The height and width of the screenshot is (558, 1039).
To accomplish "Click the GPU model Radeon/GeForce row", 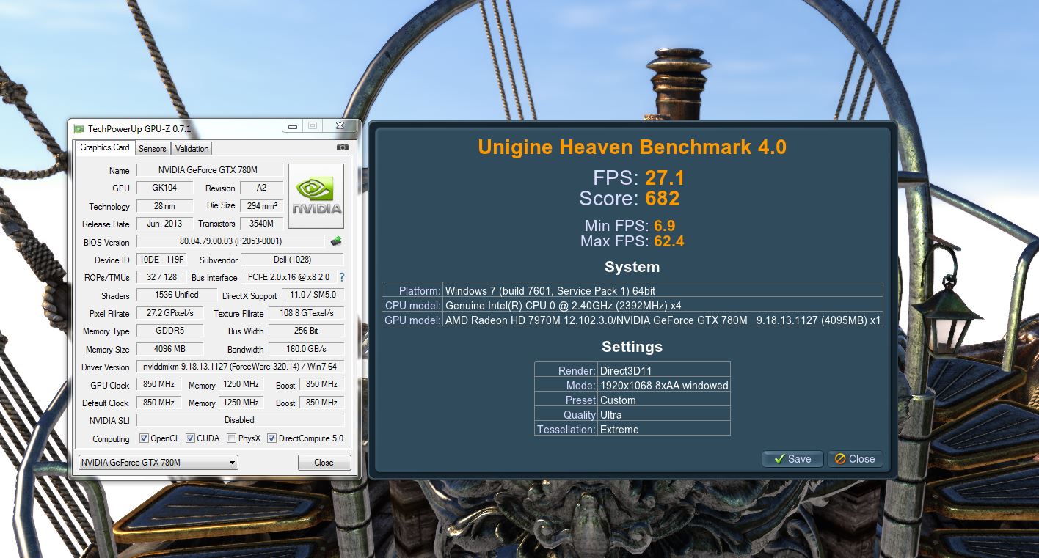I will (632, 320).
